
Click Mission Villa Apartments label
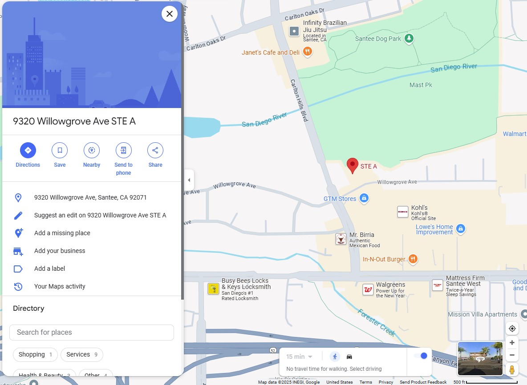click(482, 314)
